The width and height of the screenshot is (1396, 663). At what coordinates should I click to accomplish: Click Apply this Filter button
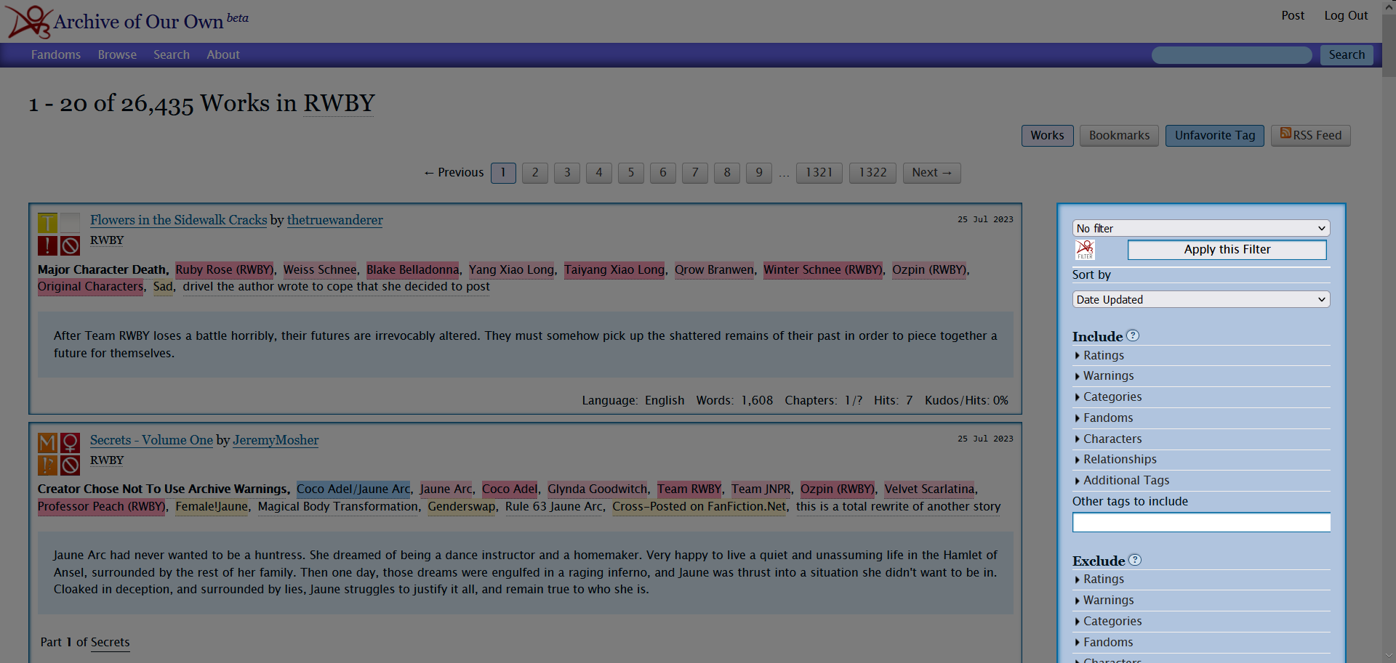click(x=1227, y=249)
